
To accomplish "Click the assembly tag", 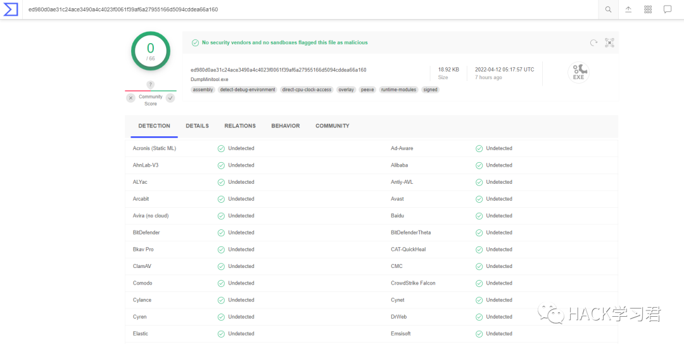I will tap(203, 89).
